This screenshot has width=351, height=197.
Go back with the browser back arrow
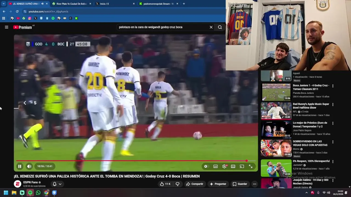[4, 11]
